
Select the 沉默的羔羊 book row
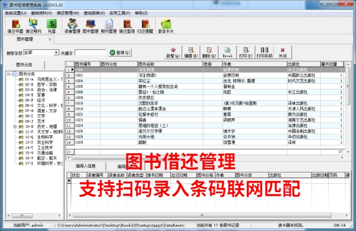click(x=205, y=103)
